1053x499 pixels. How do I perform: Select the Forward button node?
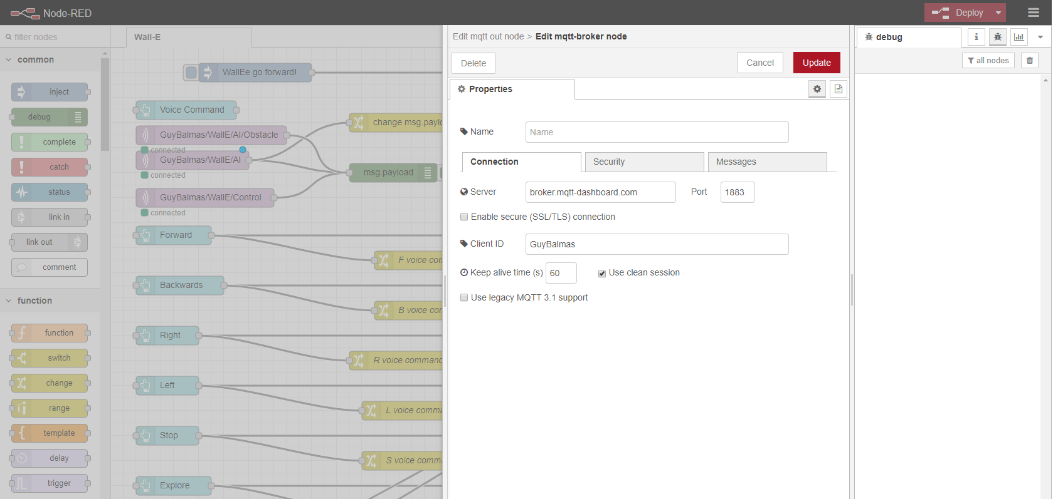(x=174, y=235)
